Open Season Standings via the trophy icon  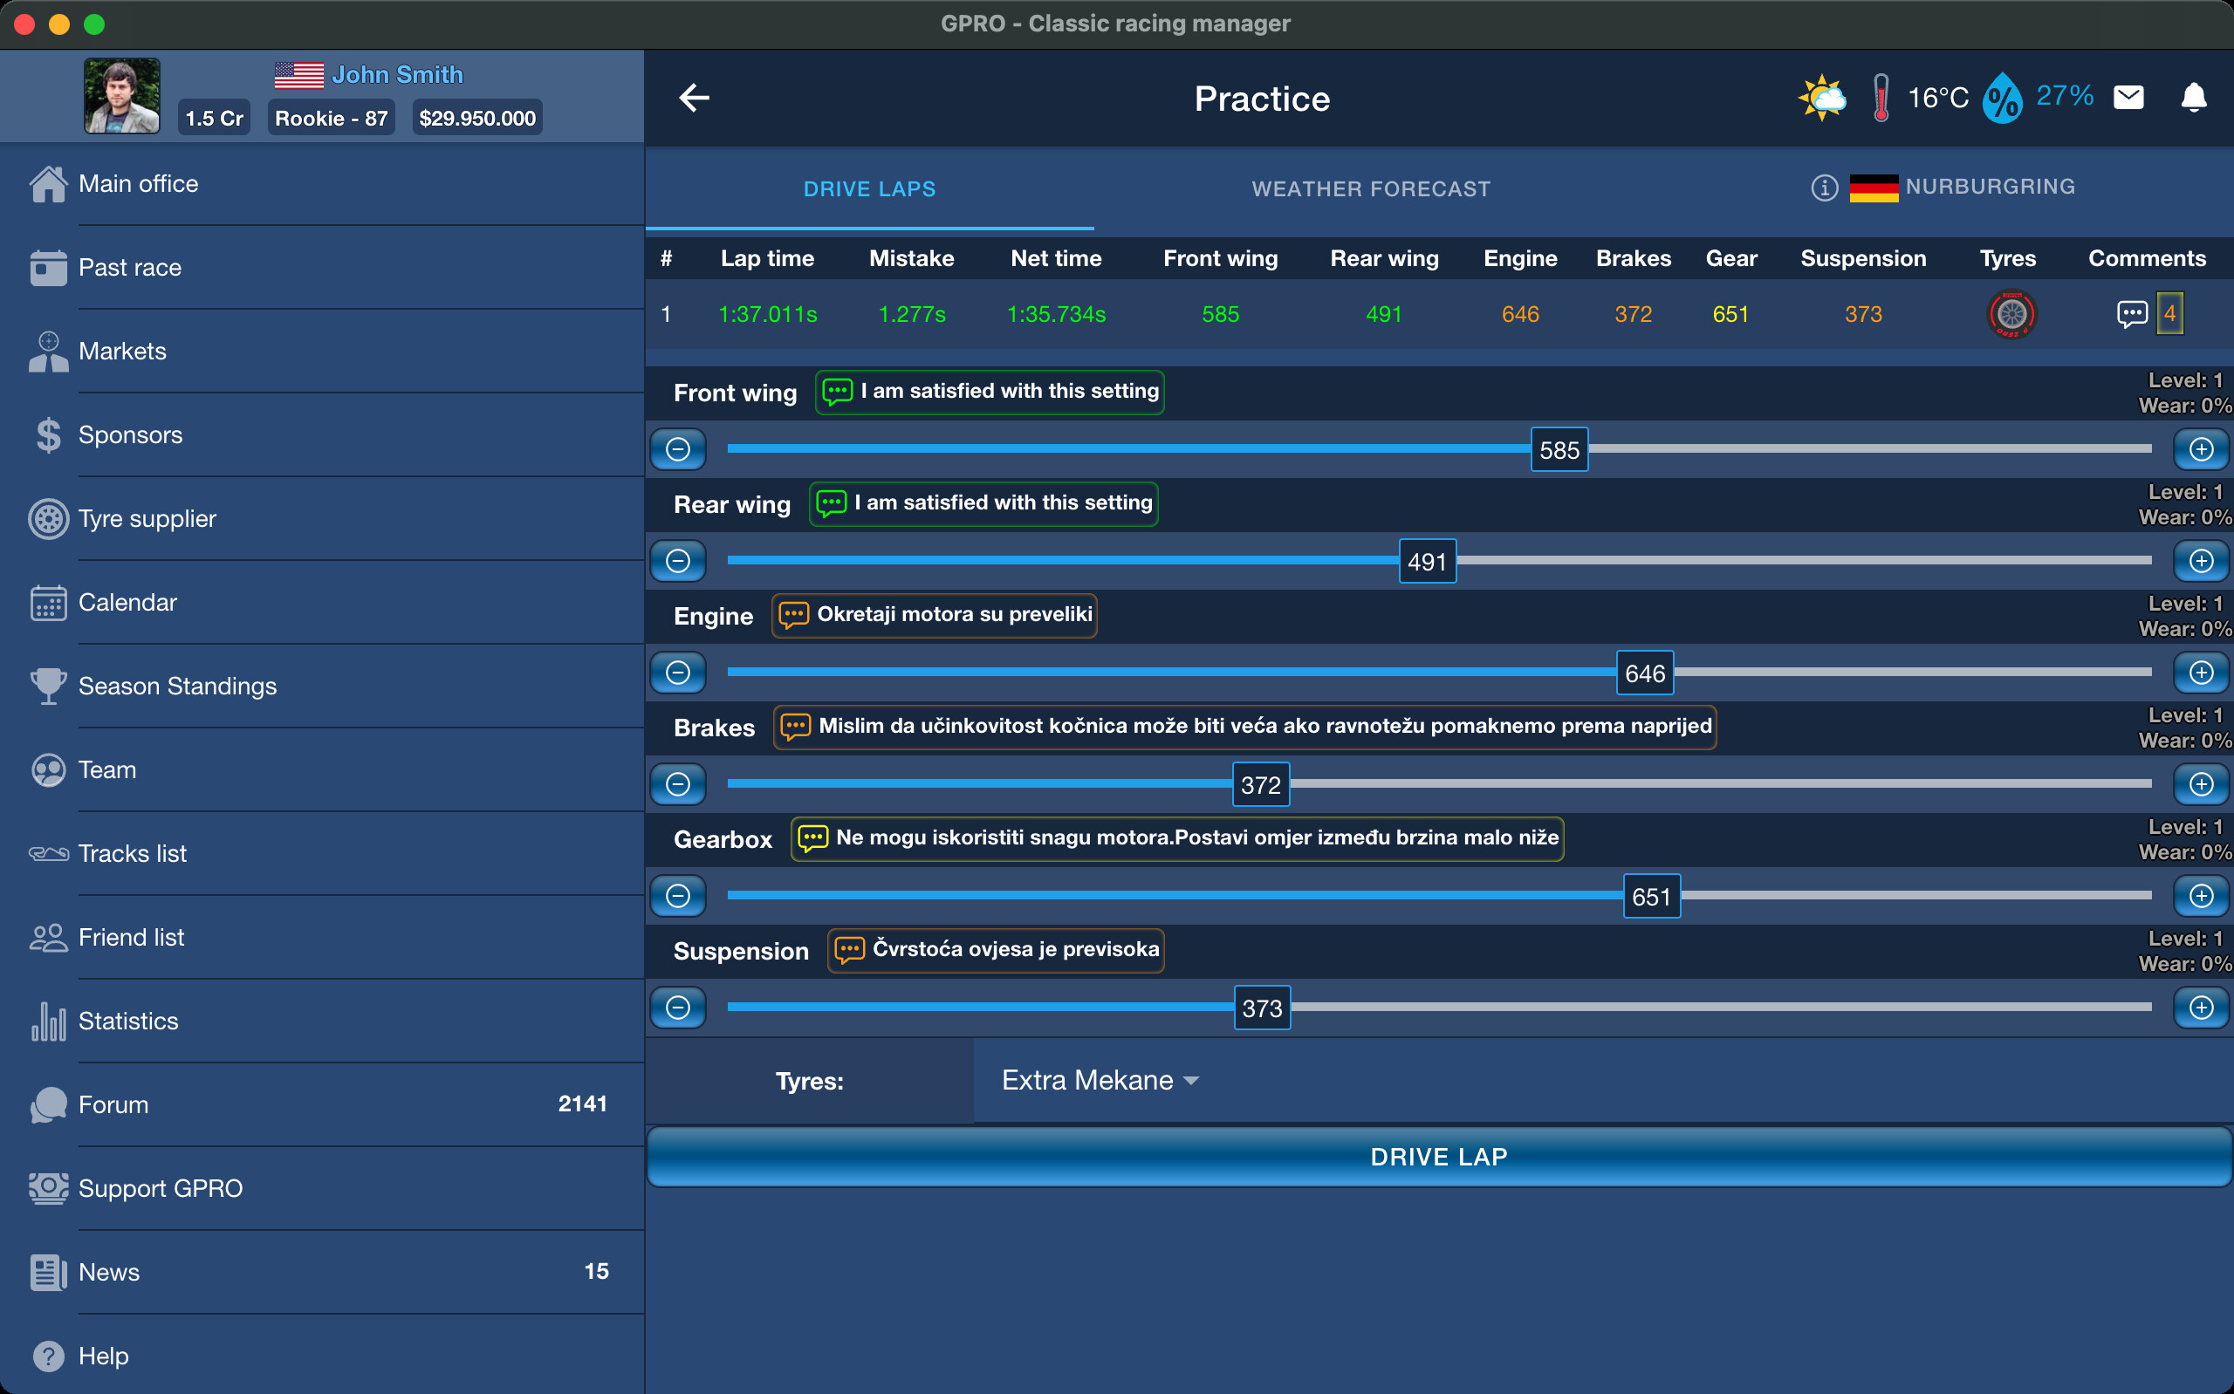(x=47, y=685)
